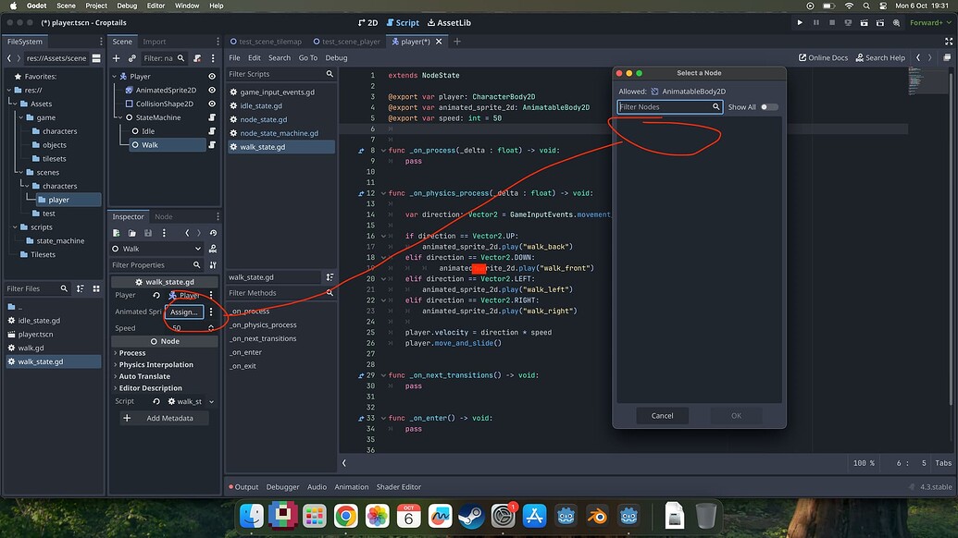Cancel the Select a Node dialog
The height and width of the screenshot is (538, 958).
coord(662,415)
